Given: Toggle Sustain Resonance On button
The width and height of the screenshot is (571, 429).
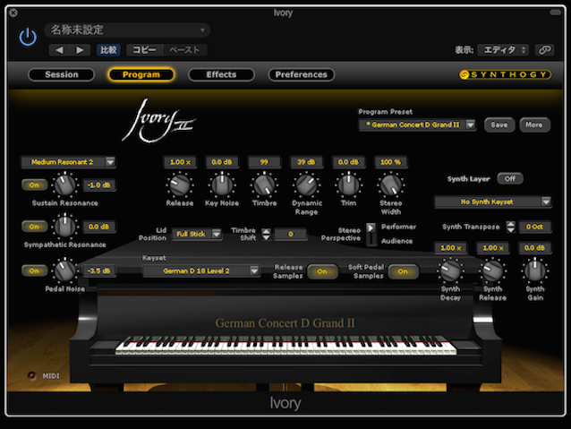Looking at the screenshot, I should coord(34,184).
